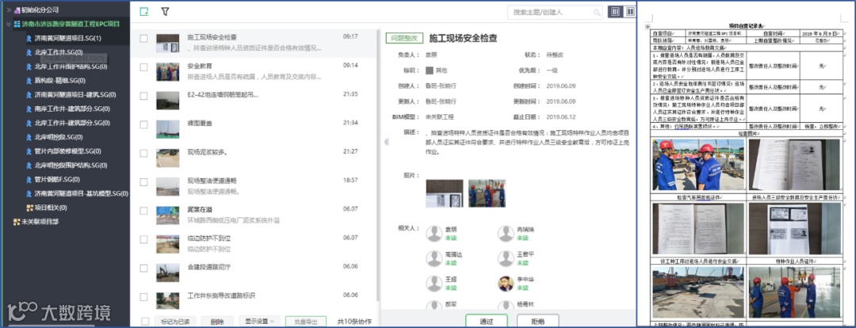The image size is (856, 328).
Task: Open the 显示设置 dropdown
Action: (x=260, y=322)
